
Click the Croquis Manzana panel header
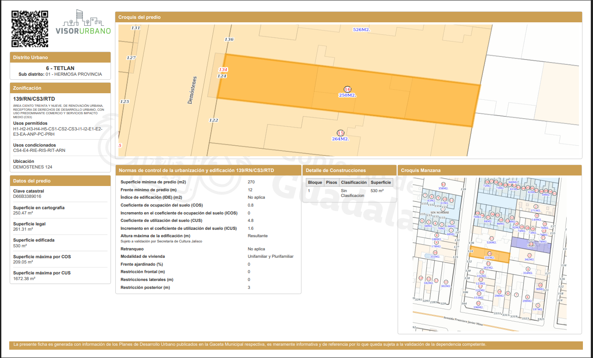pyautogui.click(x=489, y=170)
